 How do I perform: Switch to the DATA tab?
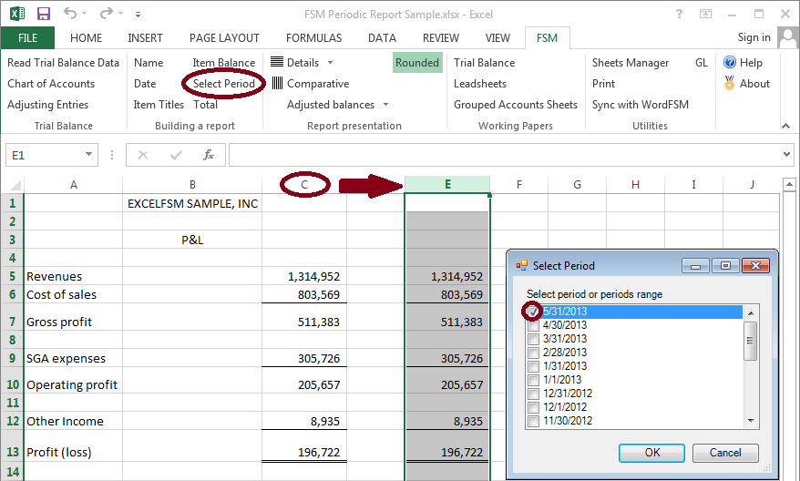pyautogui.click(x=382, y=37)
